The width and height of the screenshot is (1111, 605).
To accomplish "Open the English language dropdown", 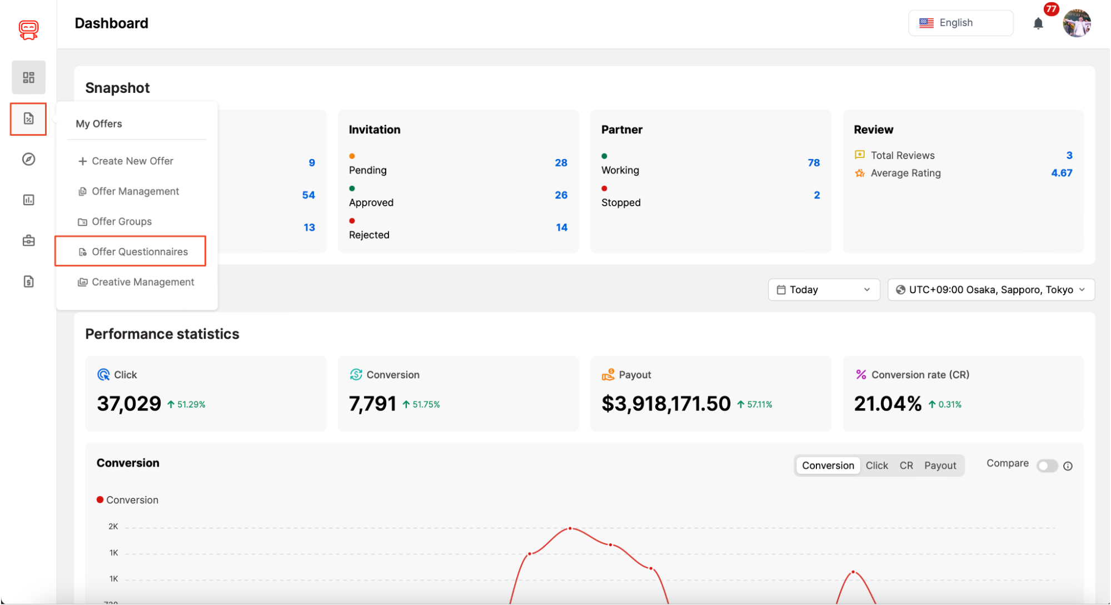I will coord(960,23).
